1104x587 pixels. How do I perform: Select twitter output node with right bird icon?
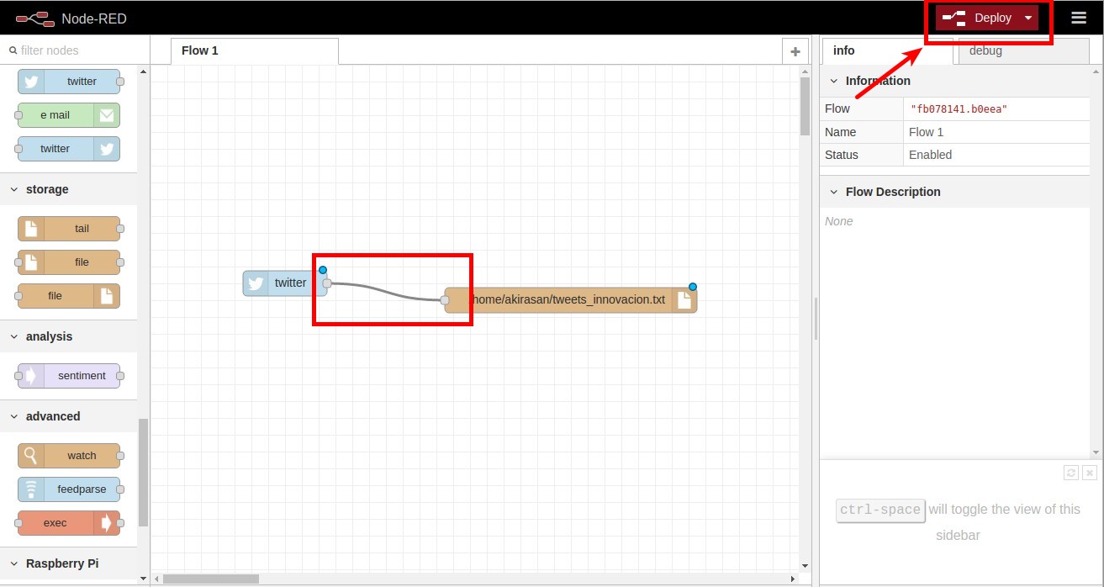tap(69, 149)
